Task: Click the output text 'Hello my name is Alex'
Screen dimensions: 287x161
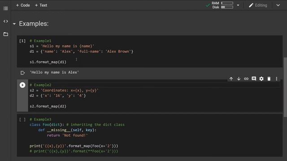Action: click(54, 72)
